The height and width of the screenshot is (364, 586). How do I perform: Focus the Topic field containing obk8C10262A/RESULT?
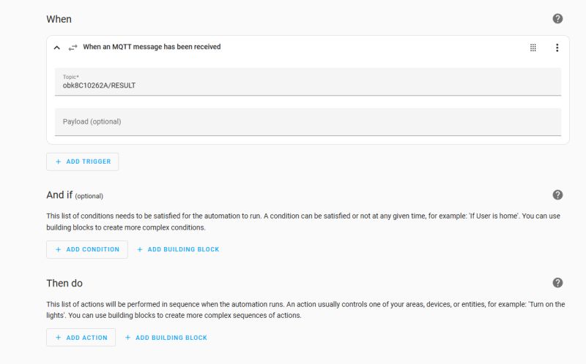point(308,82)
